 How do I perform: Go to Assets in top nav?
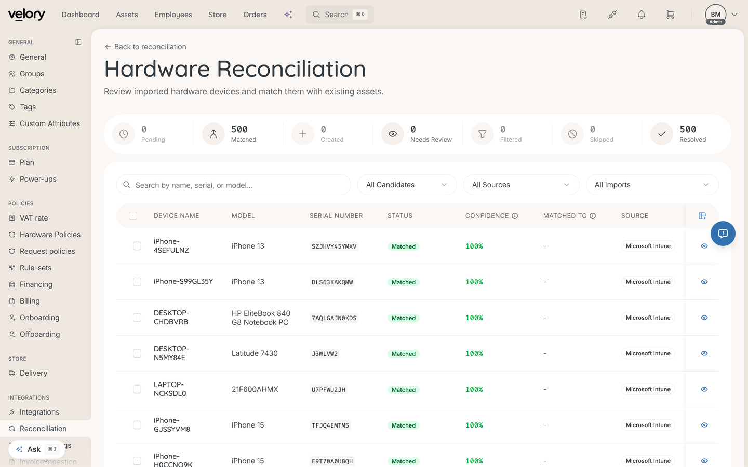[127, 15]
